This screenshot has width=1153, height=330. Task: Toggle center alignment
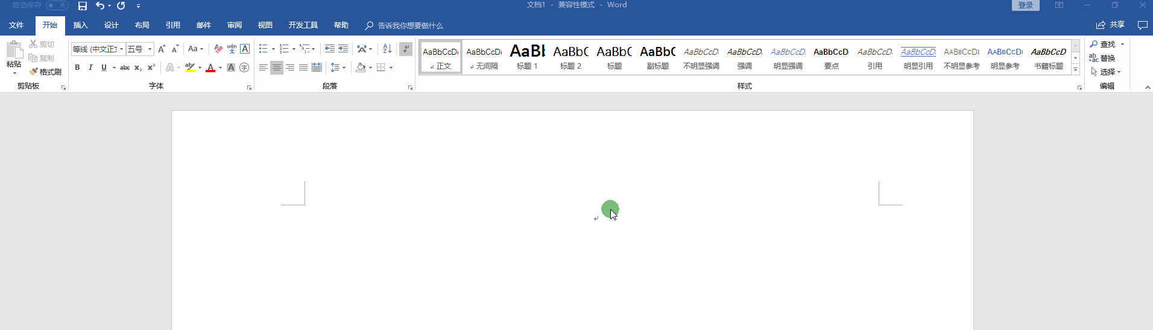(277, 67)
